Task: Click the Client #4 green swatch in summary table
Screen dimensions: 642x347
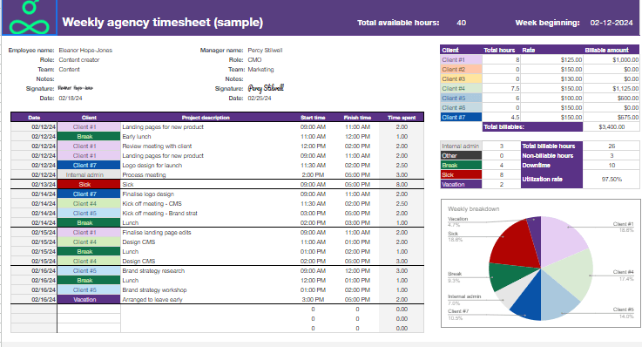Action: 461,88
